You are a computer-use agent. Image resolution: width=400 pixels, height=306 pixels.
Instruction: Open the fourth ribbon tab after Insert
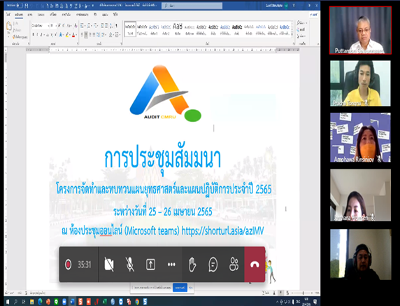point(41,15)
